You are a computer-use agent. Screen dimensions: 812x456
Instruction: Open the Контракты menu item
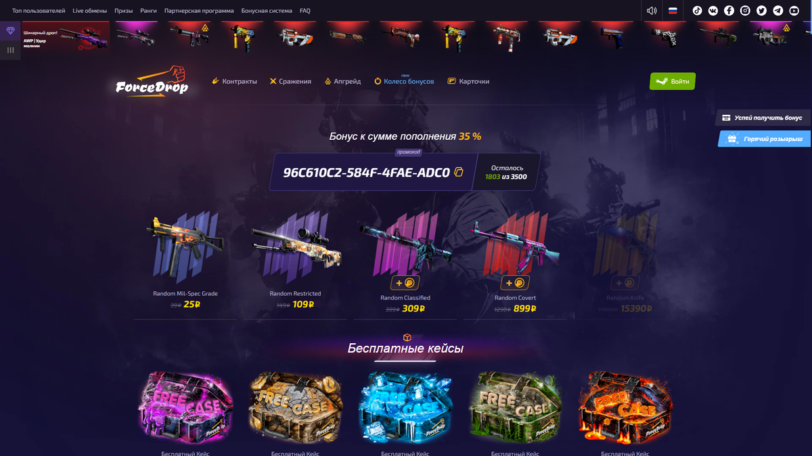(234, 81)
